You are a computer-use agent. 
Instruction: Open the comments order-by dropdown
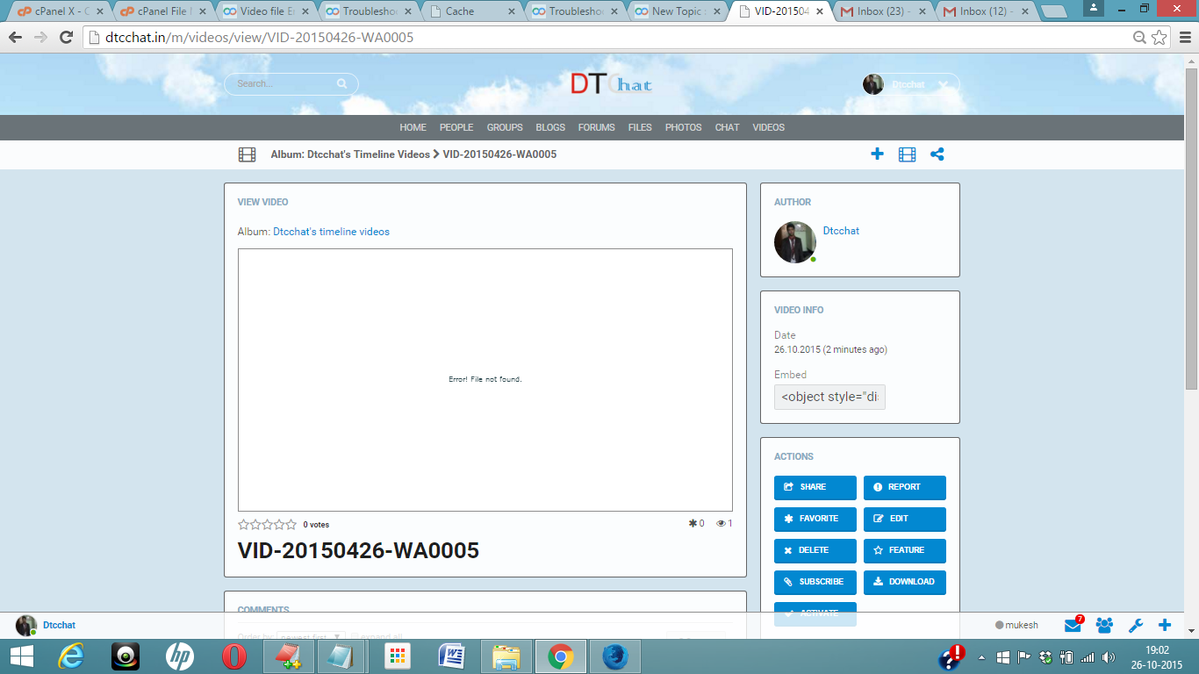[311, 637]
